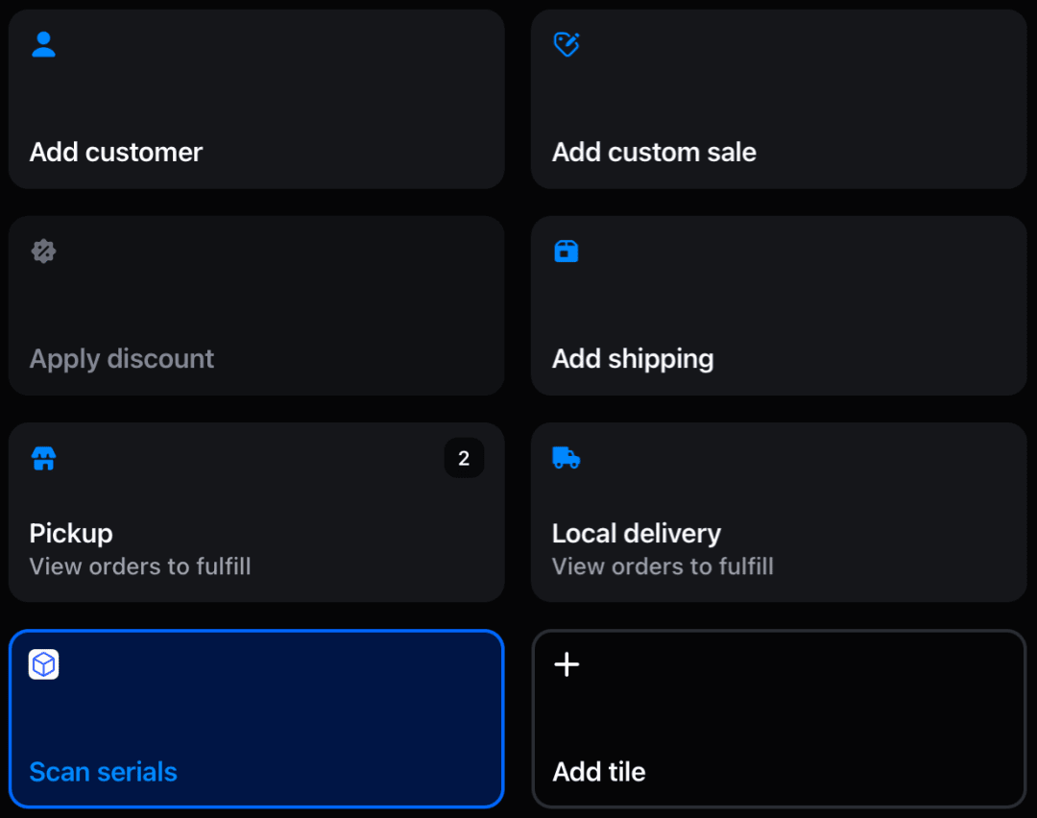Select the Add tile label
The image size is (1037, 818).
point(598,772)
